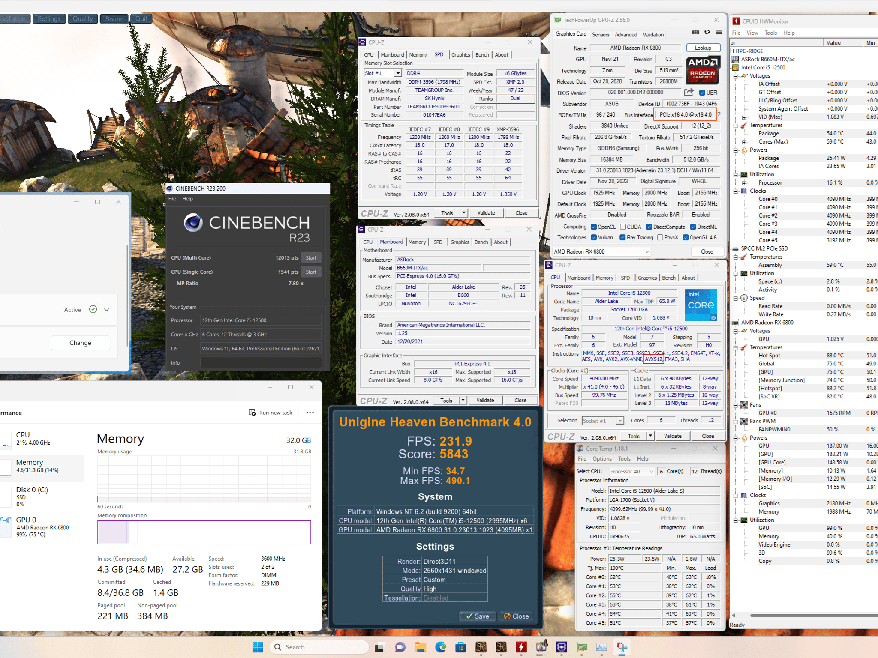Toggle the UEFI checkbox in GPU-Z

[702, 93]
